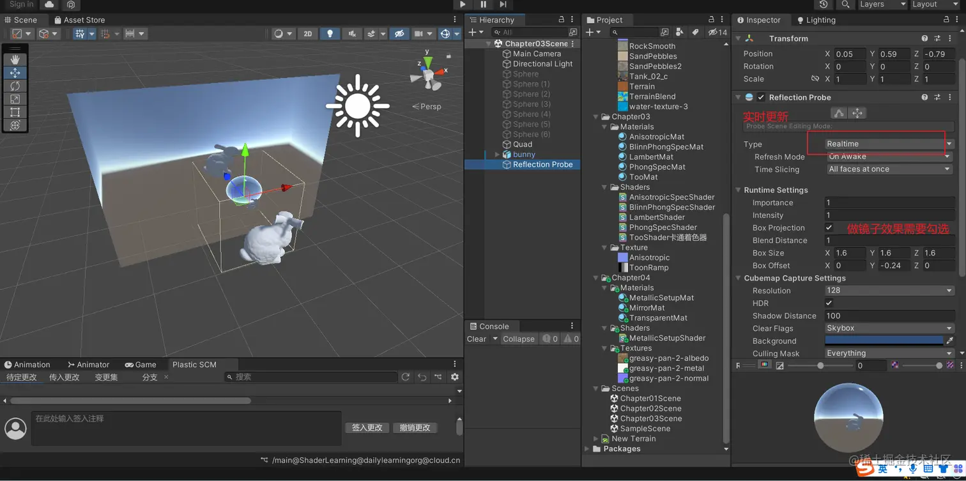Click the 撤销更改 button
The width and height of the screenshot is (966, 481).
point(415,428)
